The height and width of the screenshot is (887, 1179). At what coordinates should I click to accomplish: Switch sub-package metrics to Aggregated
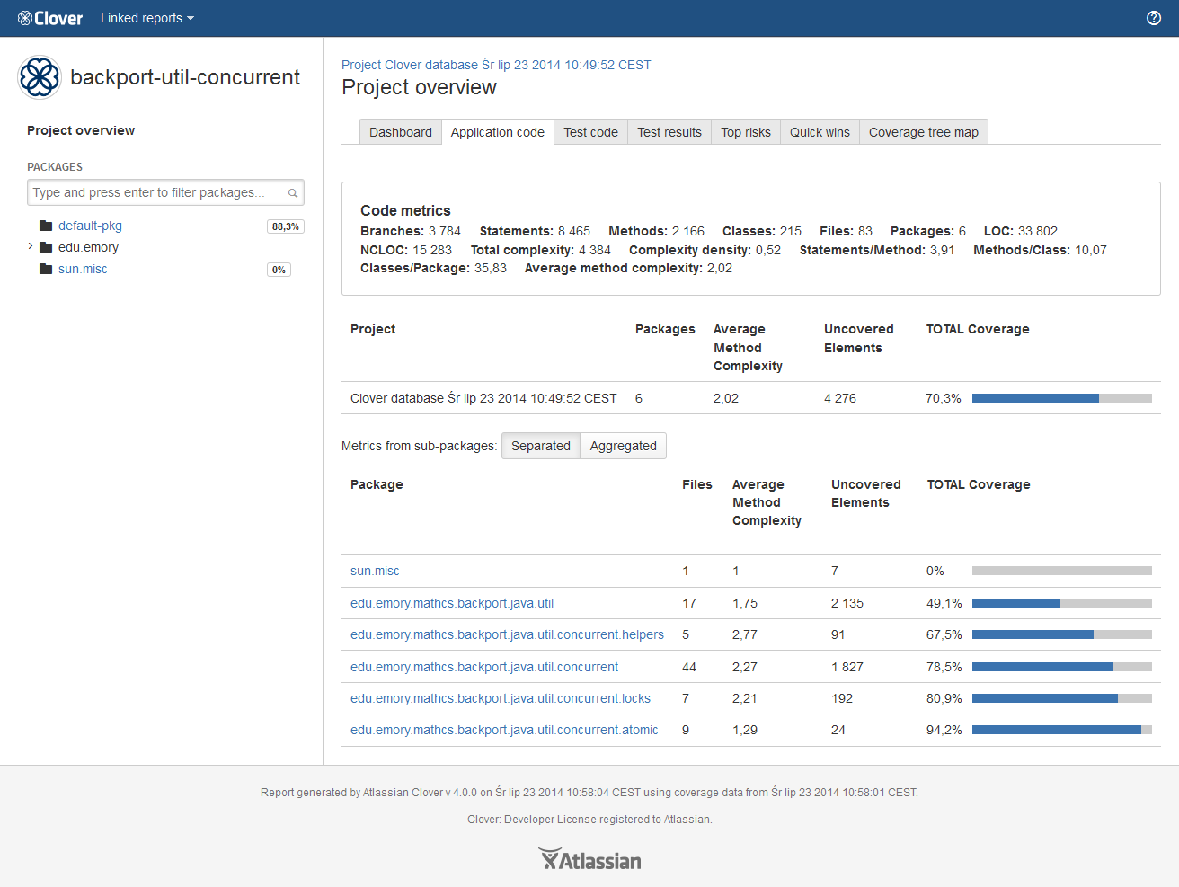point(623,446)
